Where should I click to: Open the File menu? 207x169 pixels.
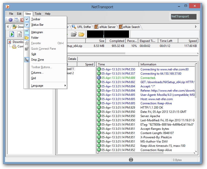[x=11, y=14]
